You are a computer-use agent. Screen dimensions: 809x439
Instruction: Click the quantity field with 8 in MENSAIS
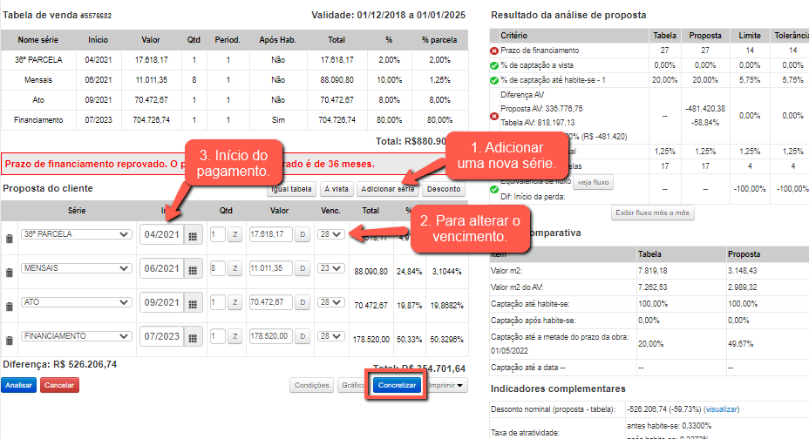(x=215, y=269)
